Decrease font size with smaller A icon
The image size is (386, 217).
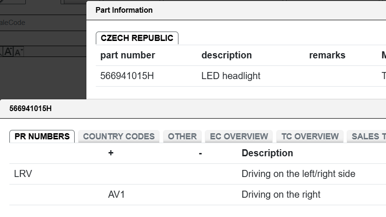coord(18,52)
